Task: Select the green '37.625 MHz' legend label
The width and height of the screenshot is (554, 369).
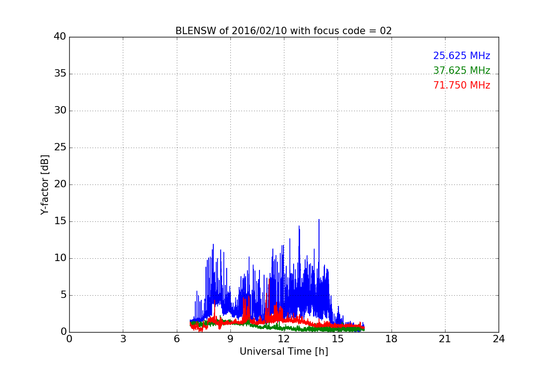Action: [x=462, y=71]
